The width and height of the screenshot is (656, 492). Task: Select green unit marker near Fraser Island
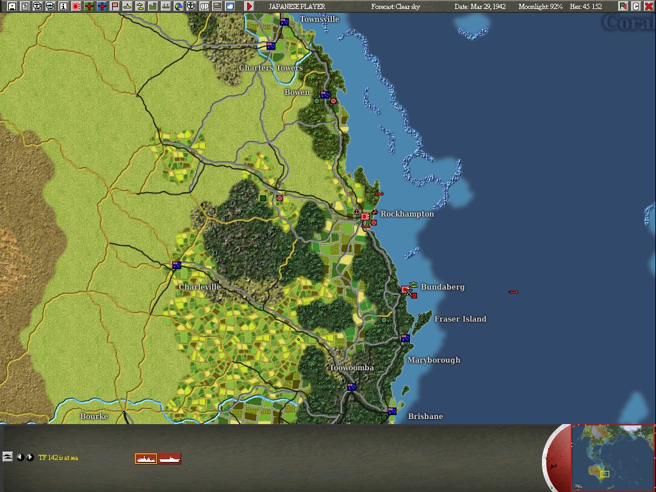[x=384, y=320]
